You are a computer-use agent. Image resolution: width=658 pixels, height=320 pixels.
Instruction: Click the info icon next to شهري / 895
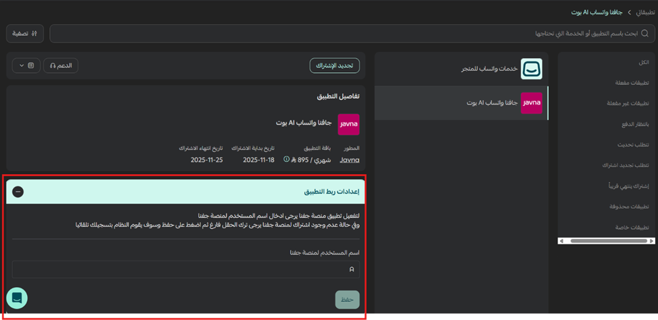(287, 159)
